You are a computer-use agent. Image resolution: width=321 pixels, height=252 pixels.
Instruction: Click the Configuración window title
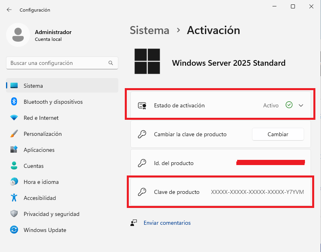click(x=35, y=10)
